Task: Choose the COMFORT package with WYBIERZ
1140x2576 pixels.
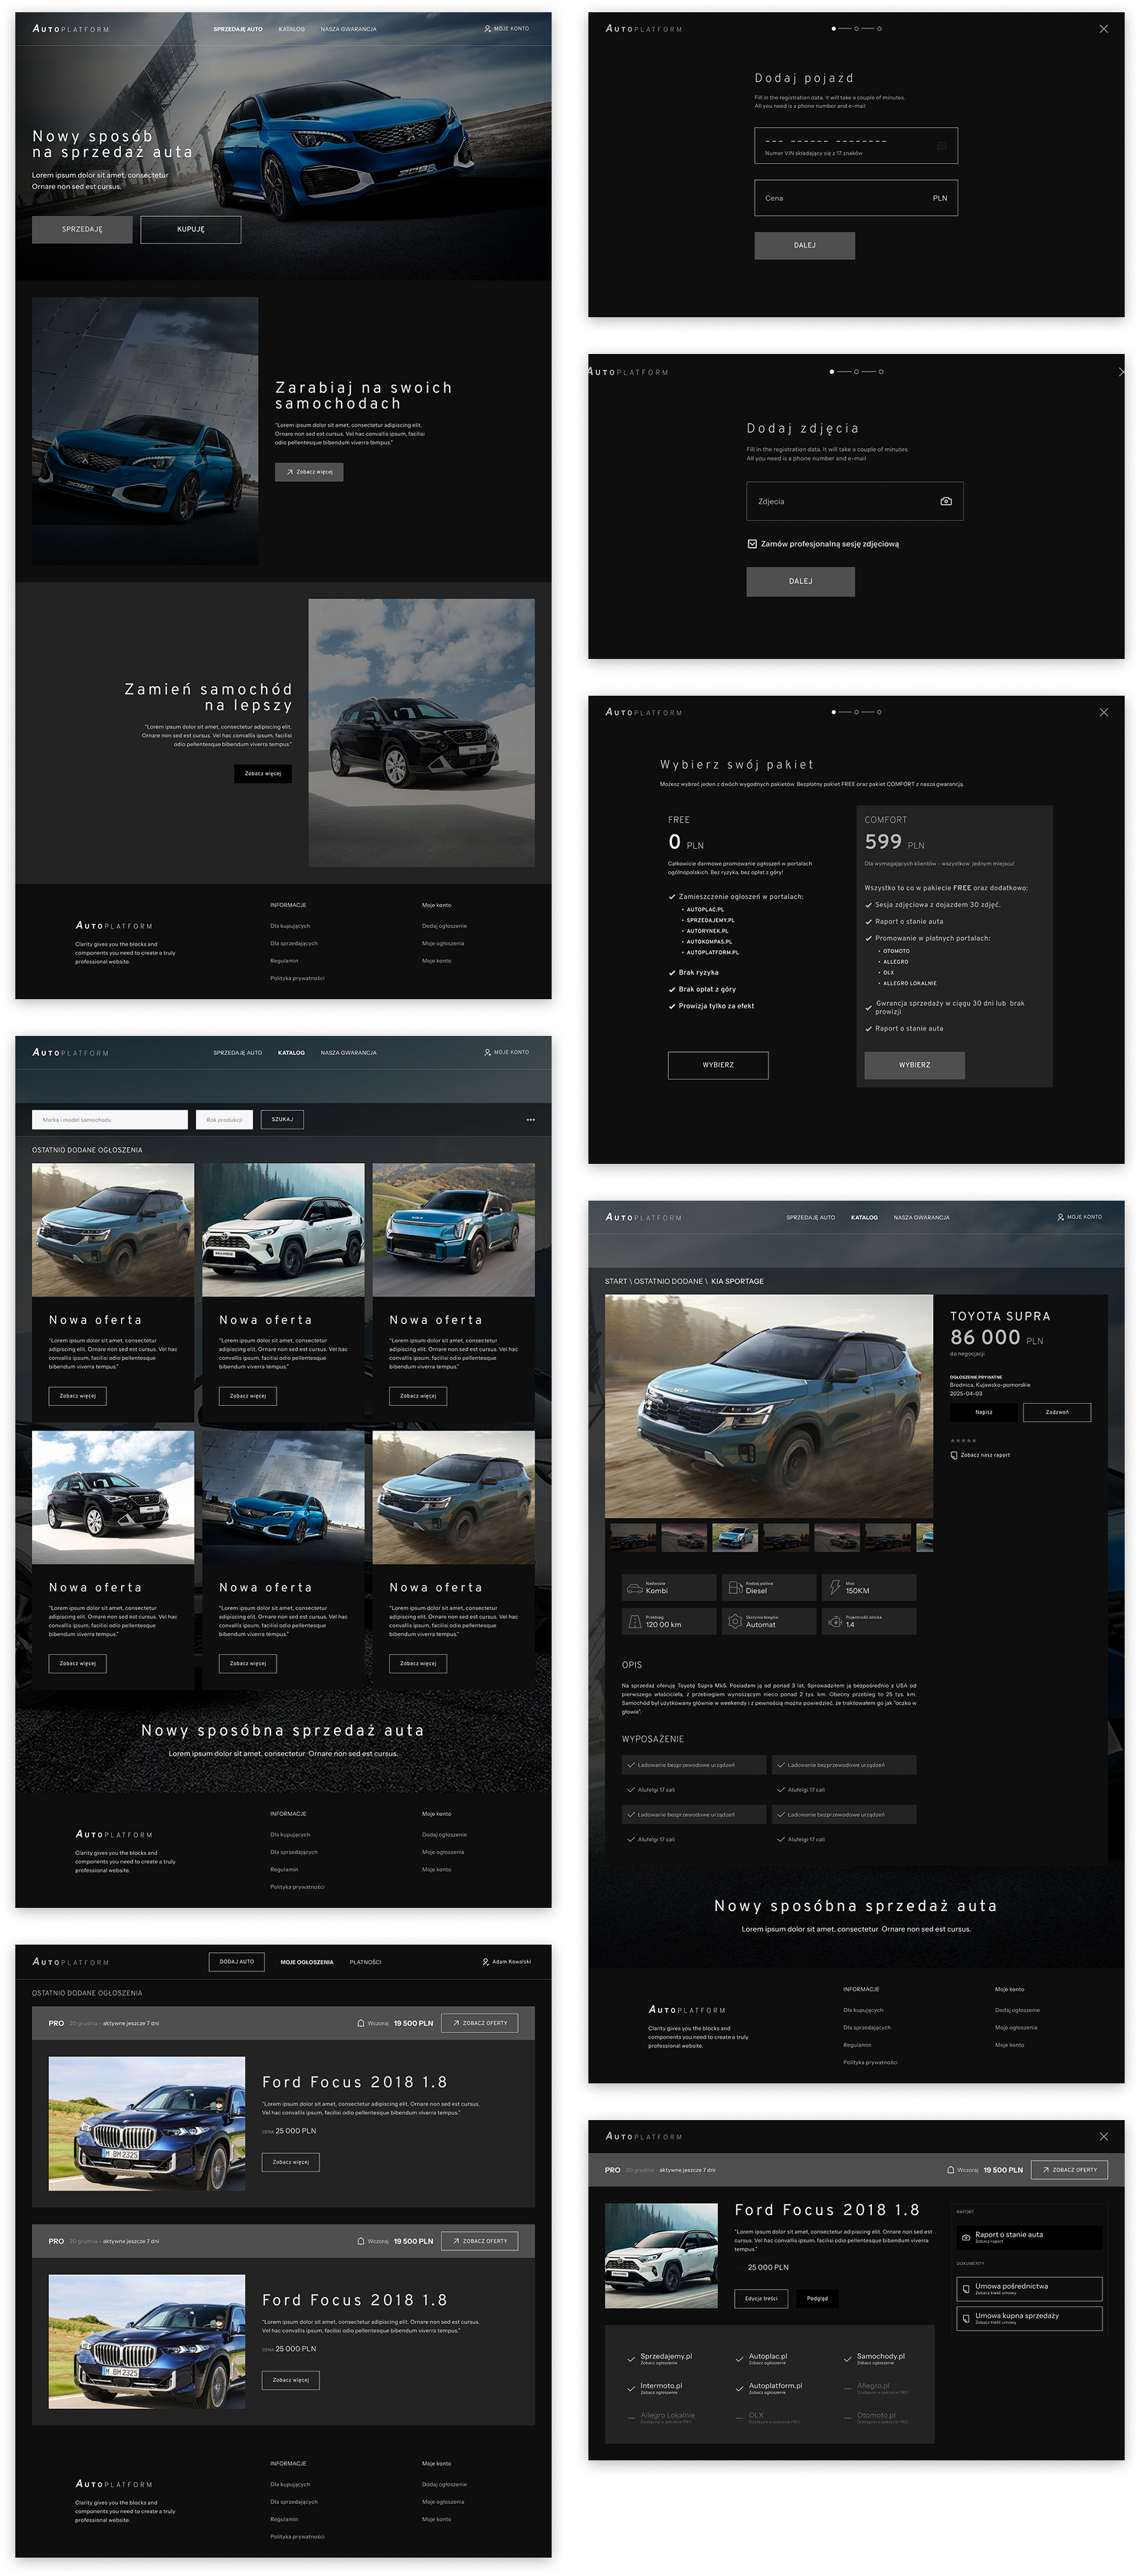Action: pos(914,1065)
